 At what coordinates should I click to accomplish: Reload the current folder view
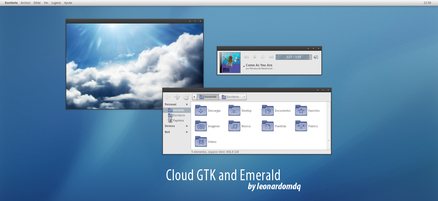[186, 97]
